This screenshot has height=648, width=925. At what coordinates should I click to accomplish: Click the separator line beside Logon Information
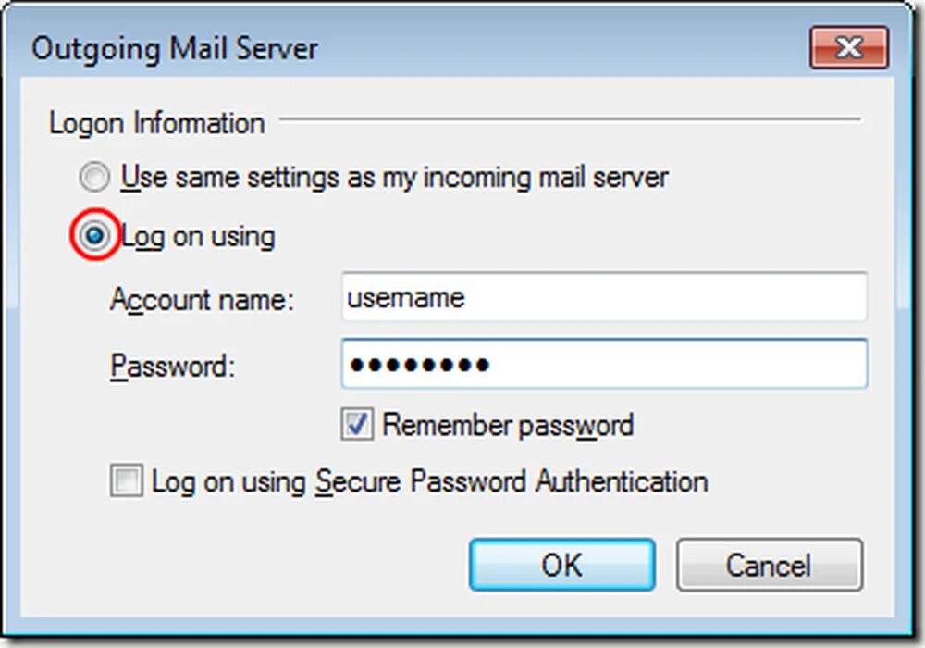pos(570,119)
